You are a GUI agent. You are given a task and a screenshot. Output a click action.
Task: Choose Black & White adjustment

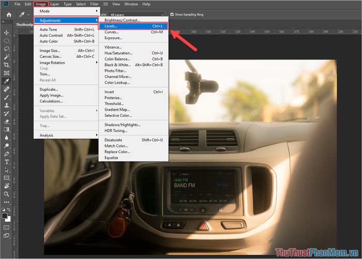click(133, 65)
